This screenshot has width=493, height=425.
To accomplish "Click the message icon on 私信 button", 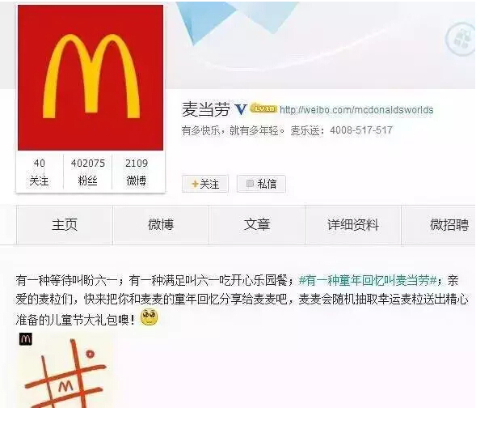I will tap(250, 183).
